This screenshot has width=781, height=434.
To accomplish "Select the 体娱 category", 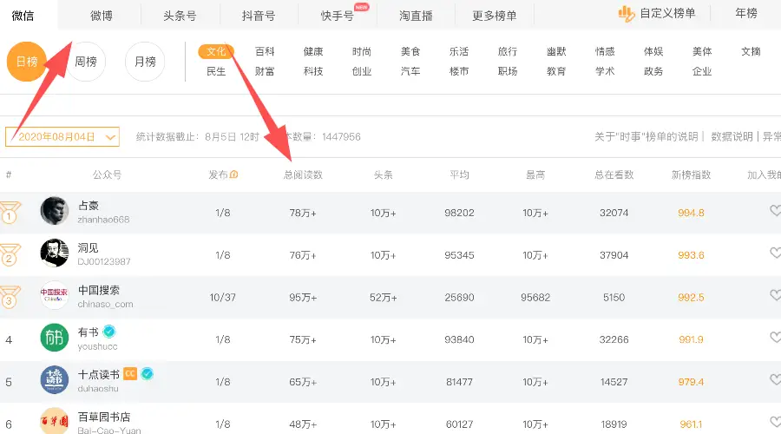I will [x=653, y=51].
